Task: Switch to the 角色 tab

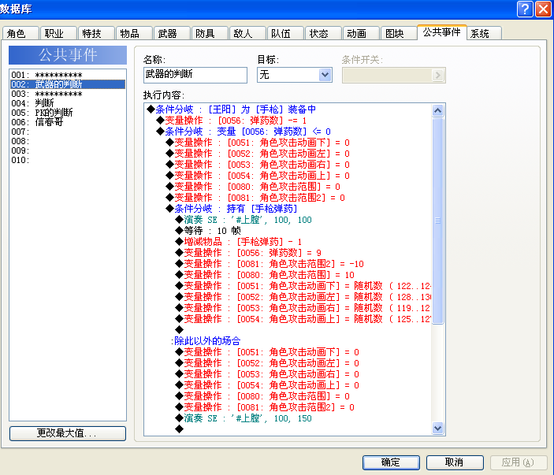Action: [20, 34]
